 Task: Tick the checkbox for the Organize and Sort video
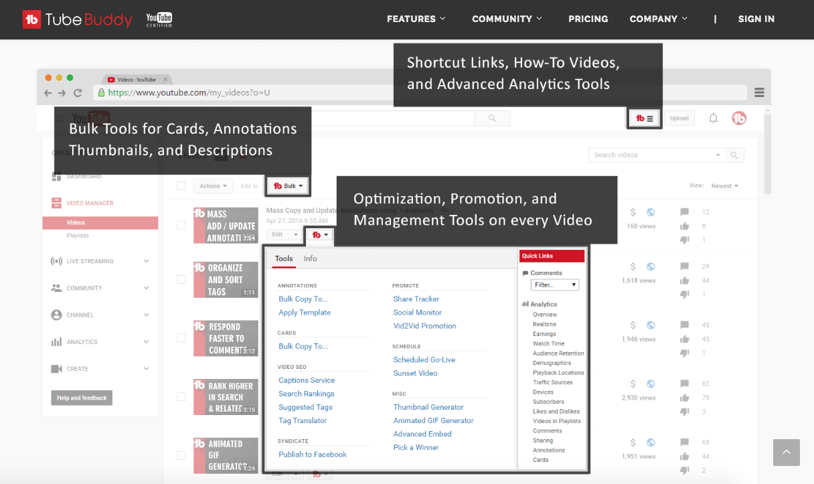click(181, 280)
